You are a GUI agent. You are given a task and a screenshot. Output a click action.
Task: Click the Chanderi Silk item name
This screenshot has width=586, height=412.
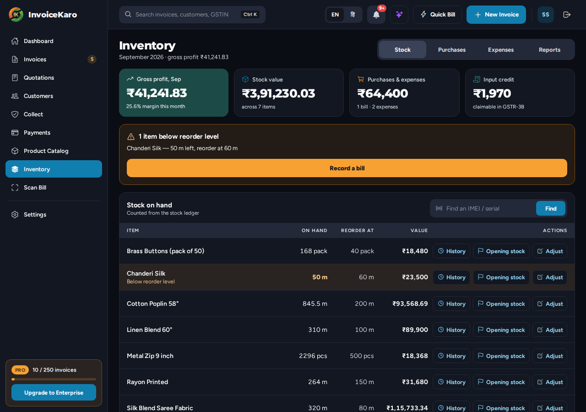[146, 273]
